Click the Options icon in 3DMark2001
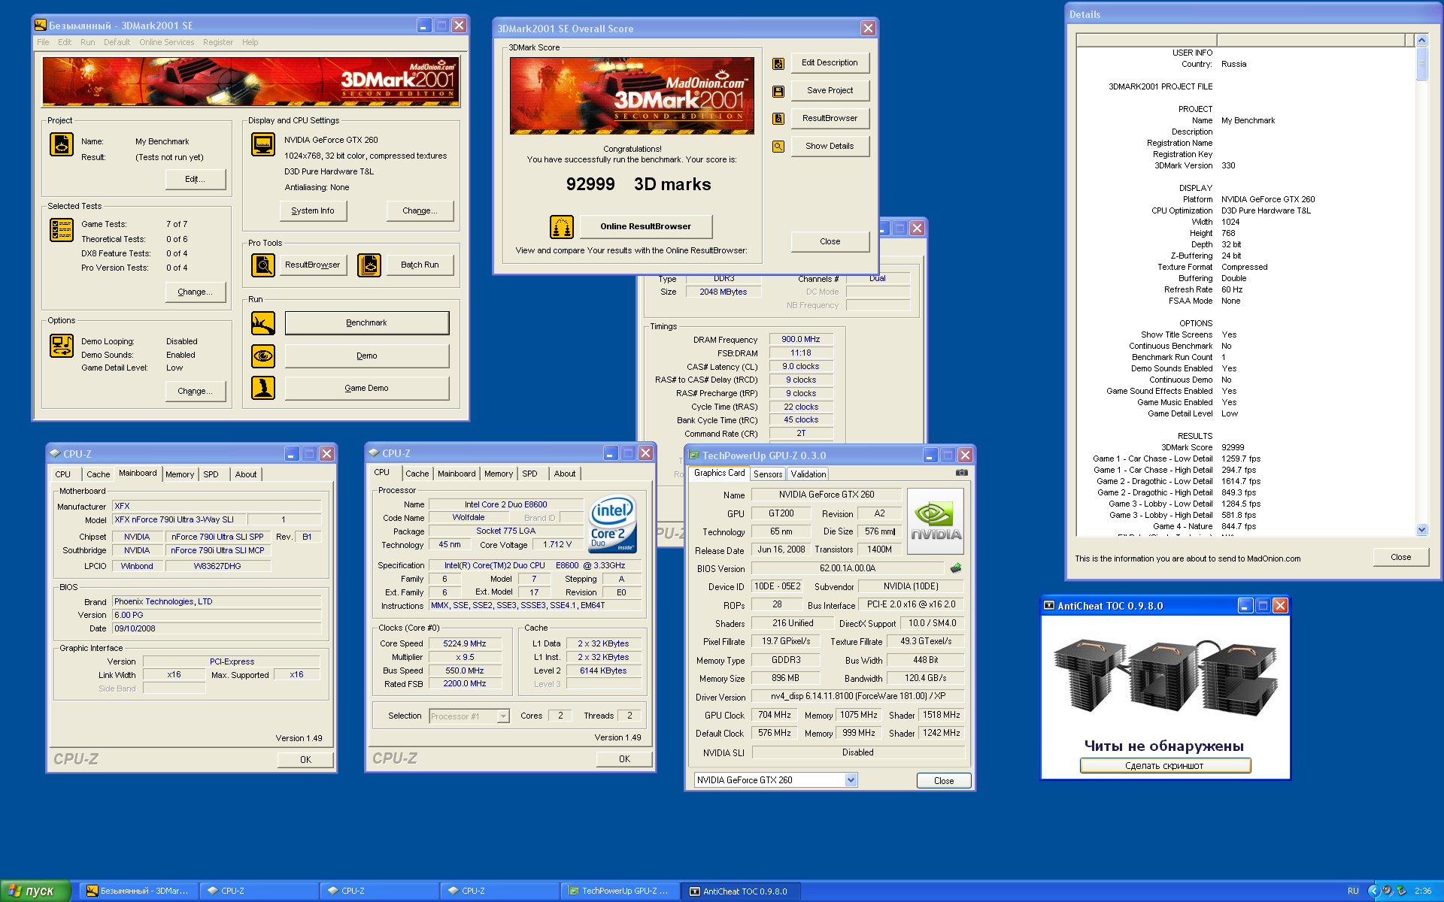 click(62, 346)
